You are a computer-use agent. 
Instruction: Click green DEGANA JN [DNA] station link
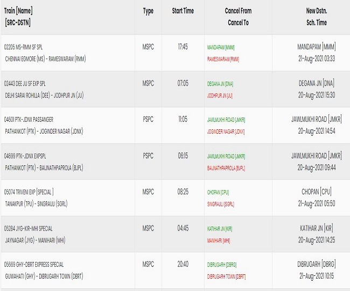click(220, 84)
